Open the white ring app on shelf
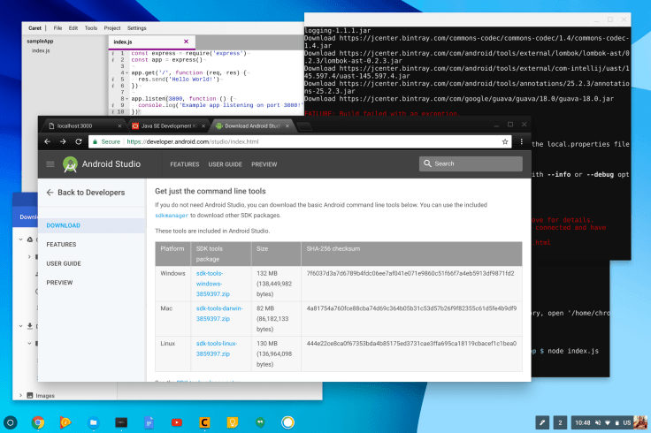This screenshot has width=651, height=433. point(287,422)
